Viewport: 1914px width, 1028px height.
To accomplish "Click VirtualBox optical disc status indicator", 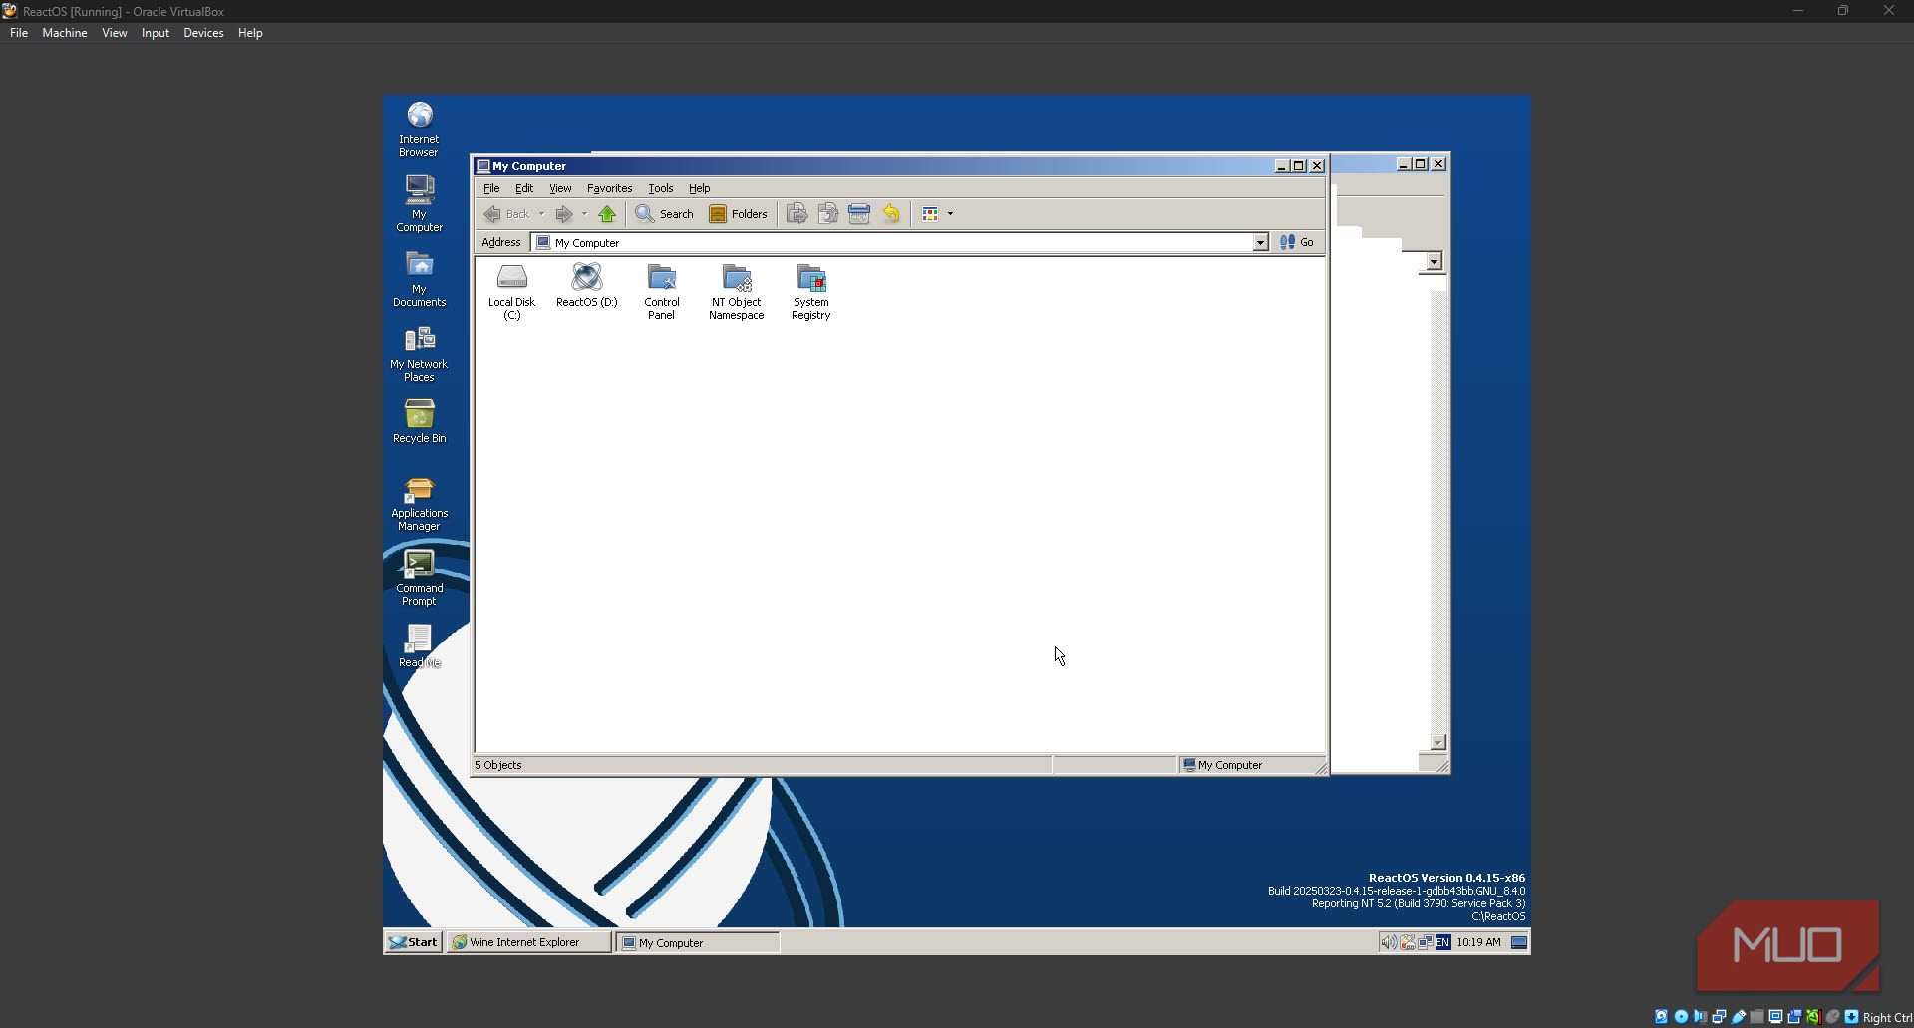I will 1681,1017.
